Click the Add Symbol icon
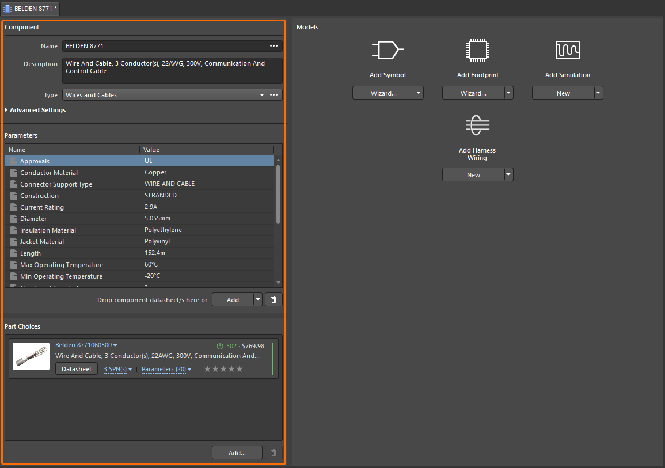This screenshot has height=468, width=665. 387,50
